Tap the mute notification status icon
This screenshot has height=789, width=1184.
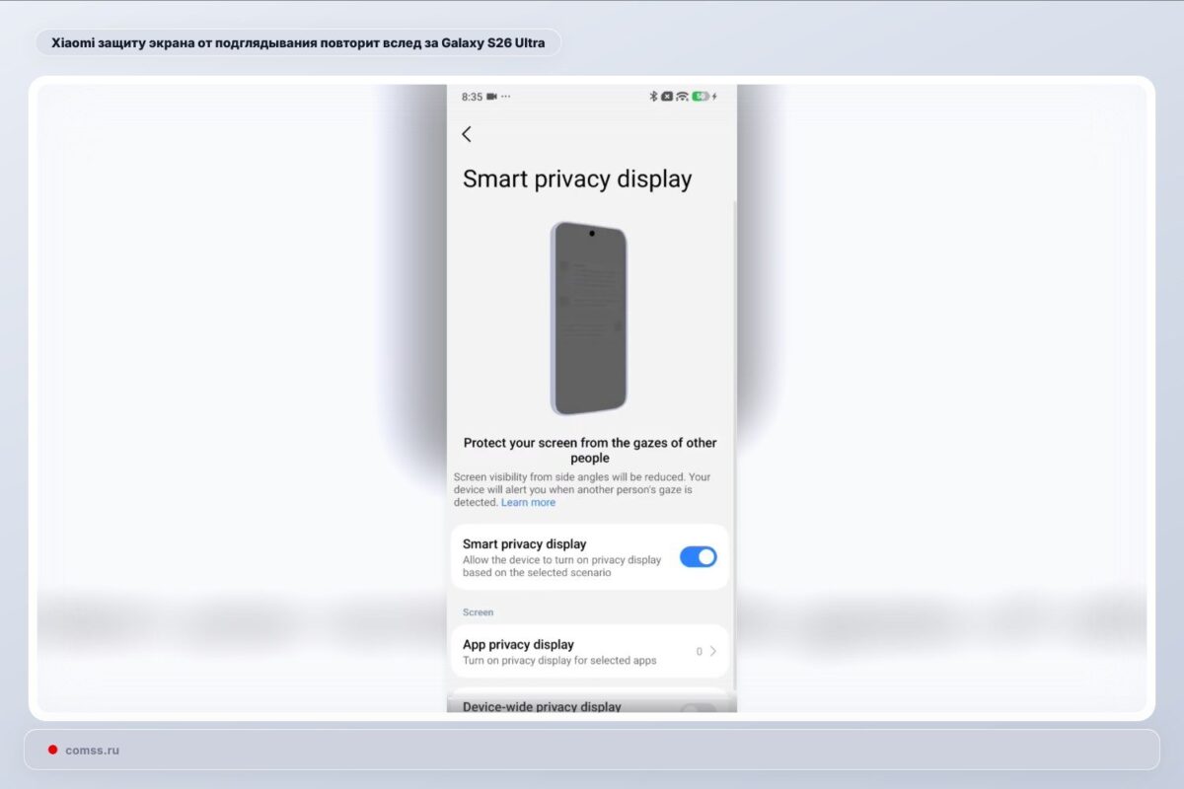click(x=667, y=97)
